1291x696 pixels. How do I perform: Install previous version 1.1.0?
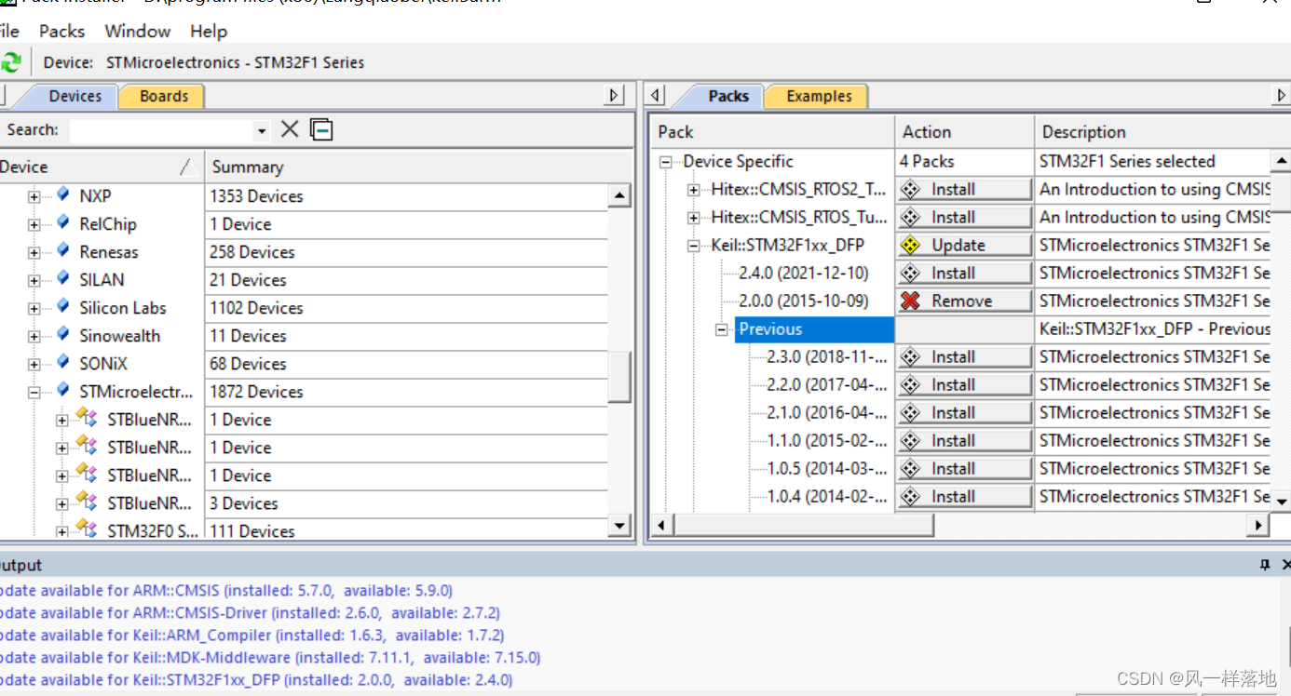(964, 440)
